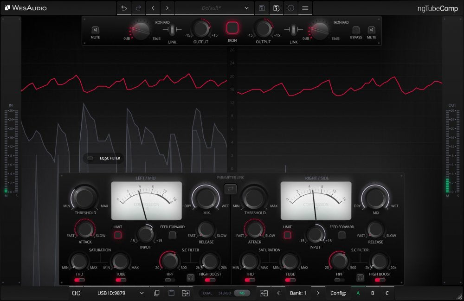Toggle the headphones sidechain listen on Left/Mid

(191, 278)
